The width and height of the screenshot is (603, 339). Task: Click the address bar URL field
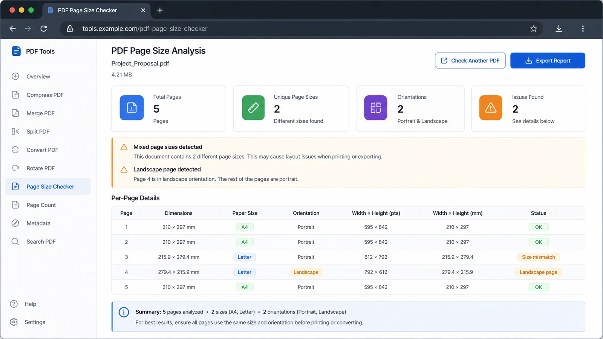[301, 29]
